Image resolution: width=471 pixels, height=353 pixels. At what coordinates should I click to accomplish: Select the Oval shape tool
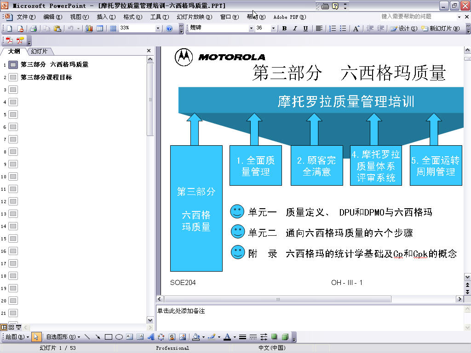pyautogui.click(x=119, y=337)
